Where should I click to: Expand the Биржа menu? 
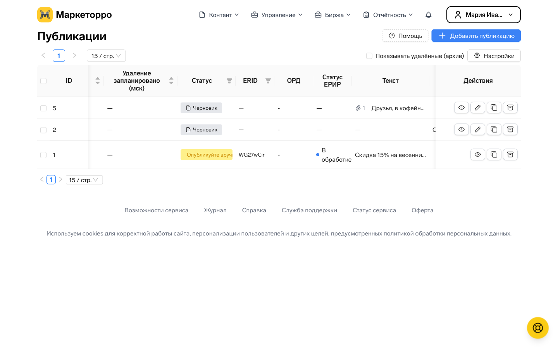click(x=333, y=15)
